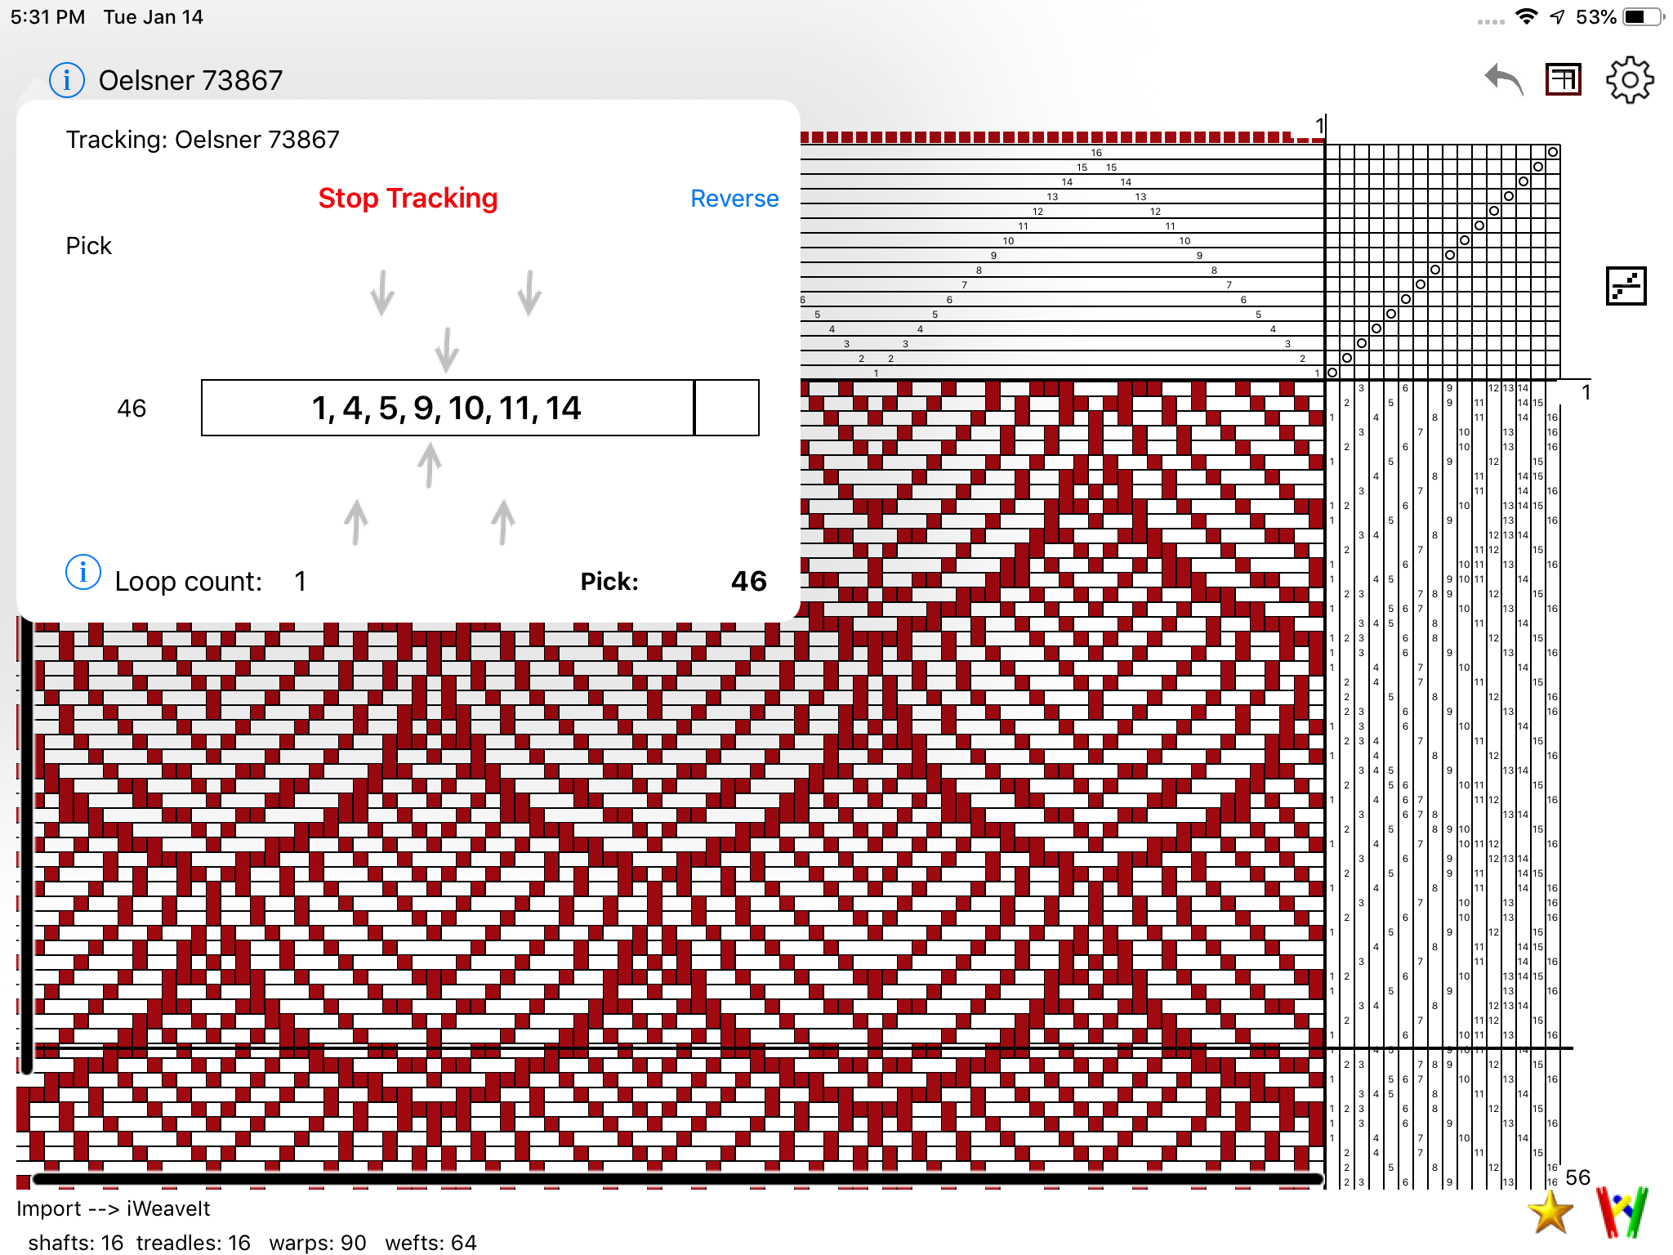Tap the undo arrow icon
This screenshot has width=1673, height=1255.
1504,80
